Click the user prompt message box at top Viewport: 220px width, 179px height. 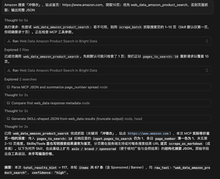[x=108, y=7]
